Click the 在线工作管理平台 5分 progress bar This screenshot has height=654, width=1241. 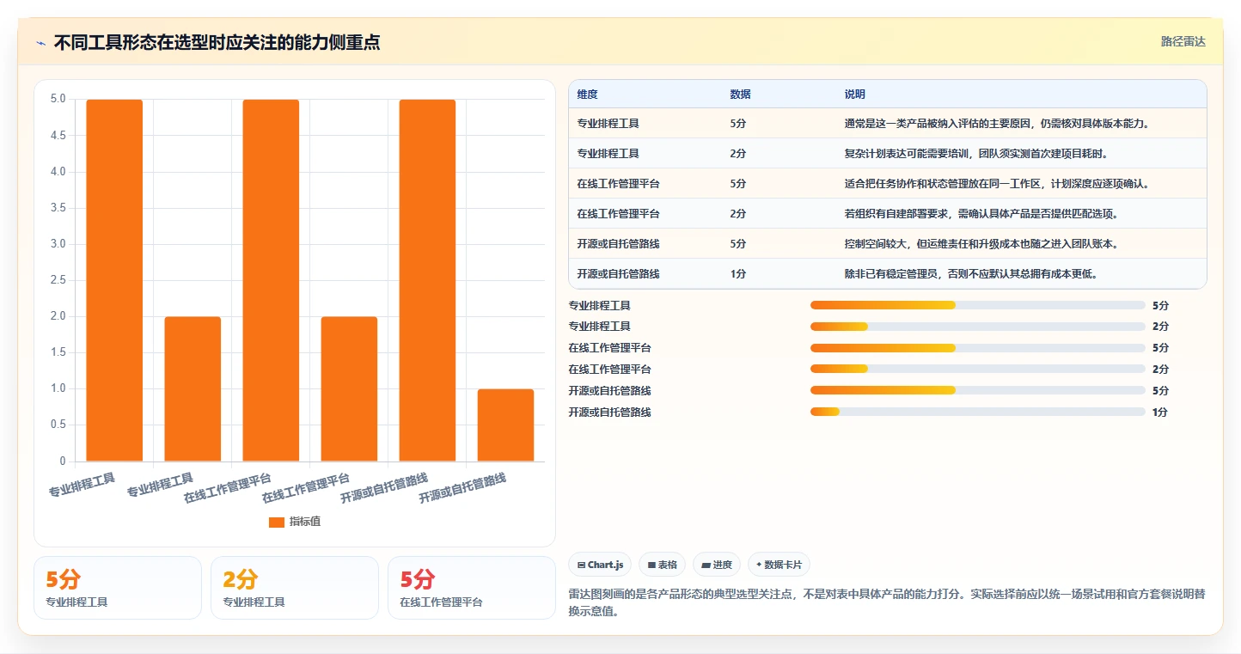977,348
